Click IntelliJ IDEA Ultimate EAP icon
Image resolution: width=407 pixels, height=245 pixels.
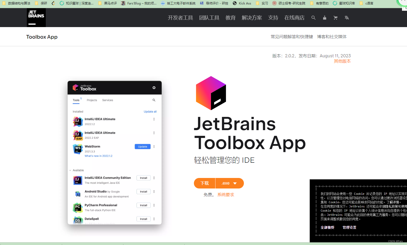[x=78, y=135]
